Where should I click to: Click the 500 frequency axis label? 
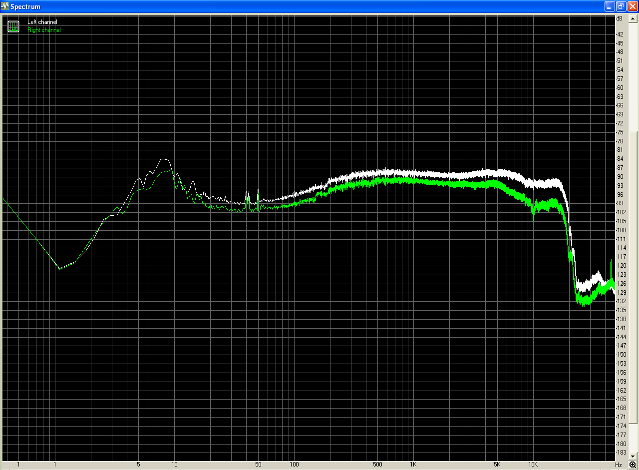(377, 465)
